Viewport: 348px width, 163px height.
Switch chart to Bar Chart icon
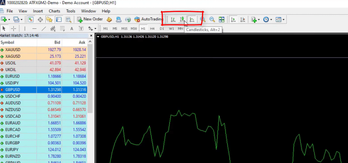click(173, 20)
